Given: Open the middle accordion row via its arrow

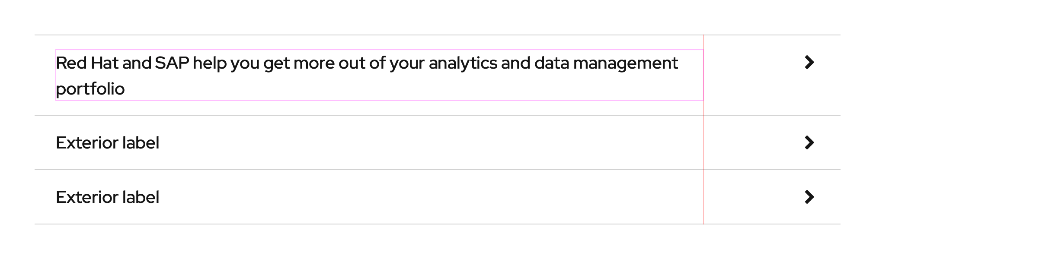Looking at the screenshot, I should (809, 142).
